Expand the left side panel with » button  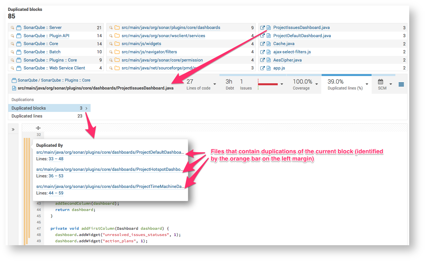pos(13,130)
